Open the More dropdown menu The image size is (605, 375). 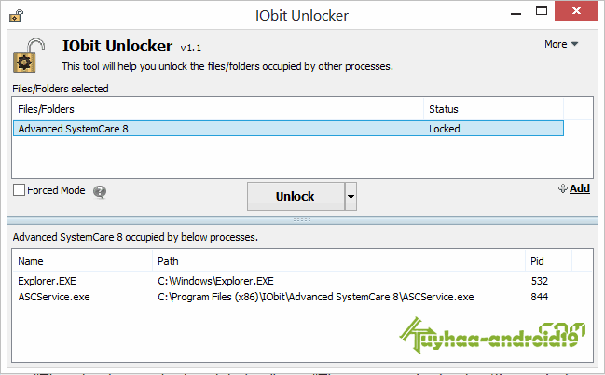point(561,44)
